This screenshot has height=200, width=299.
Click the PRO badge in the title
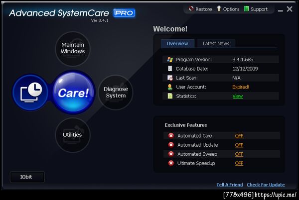click(x=124, y=13)
